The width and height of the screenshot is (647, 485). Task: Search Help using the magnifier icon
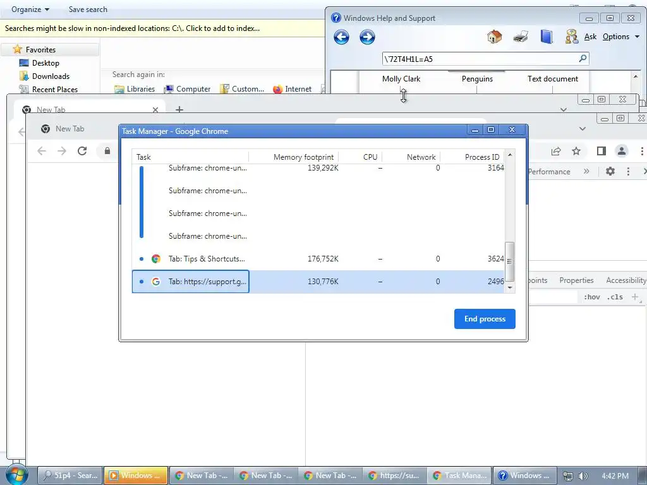(x=583, y=59)
